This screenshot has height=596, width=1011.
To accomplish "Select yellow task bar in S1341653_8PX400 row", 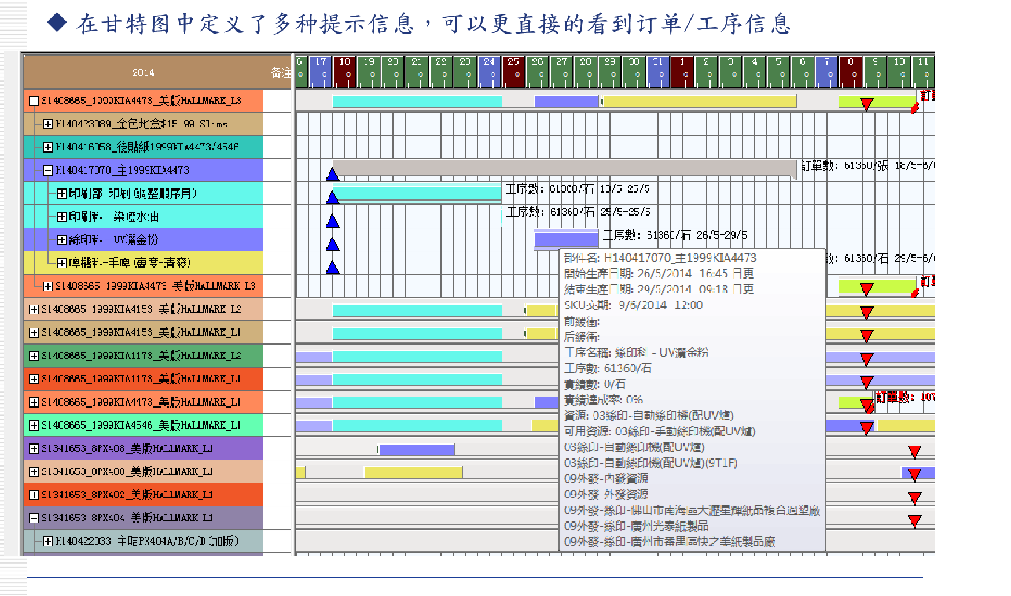I will (x=413, y=472).
